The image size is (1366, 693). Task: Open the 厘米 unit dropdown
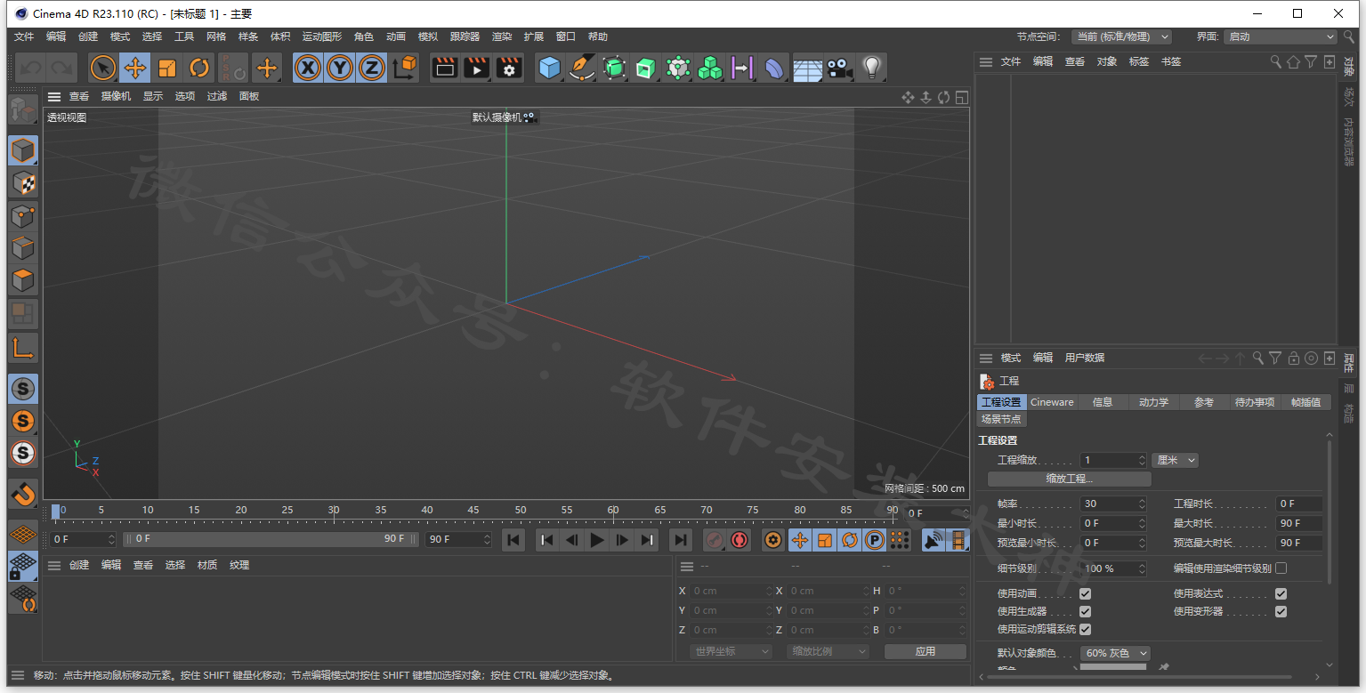(1175, 460)
